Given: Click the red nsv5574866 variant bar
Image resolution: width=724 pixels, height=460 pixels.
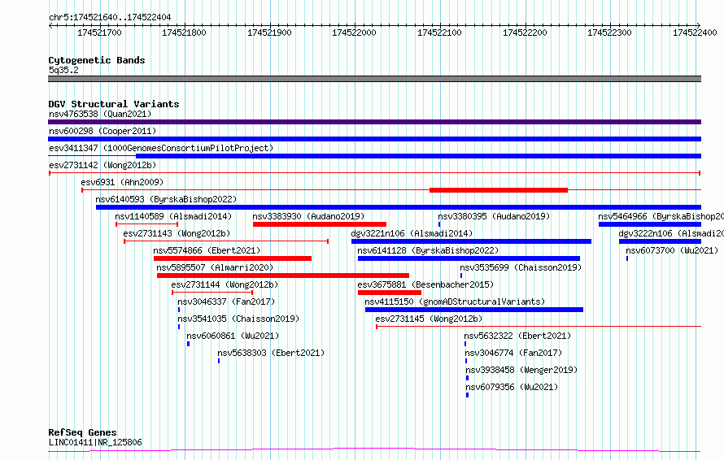Looking at the screenshot, I should (x=233, y=258).
